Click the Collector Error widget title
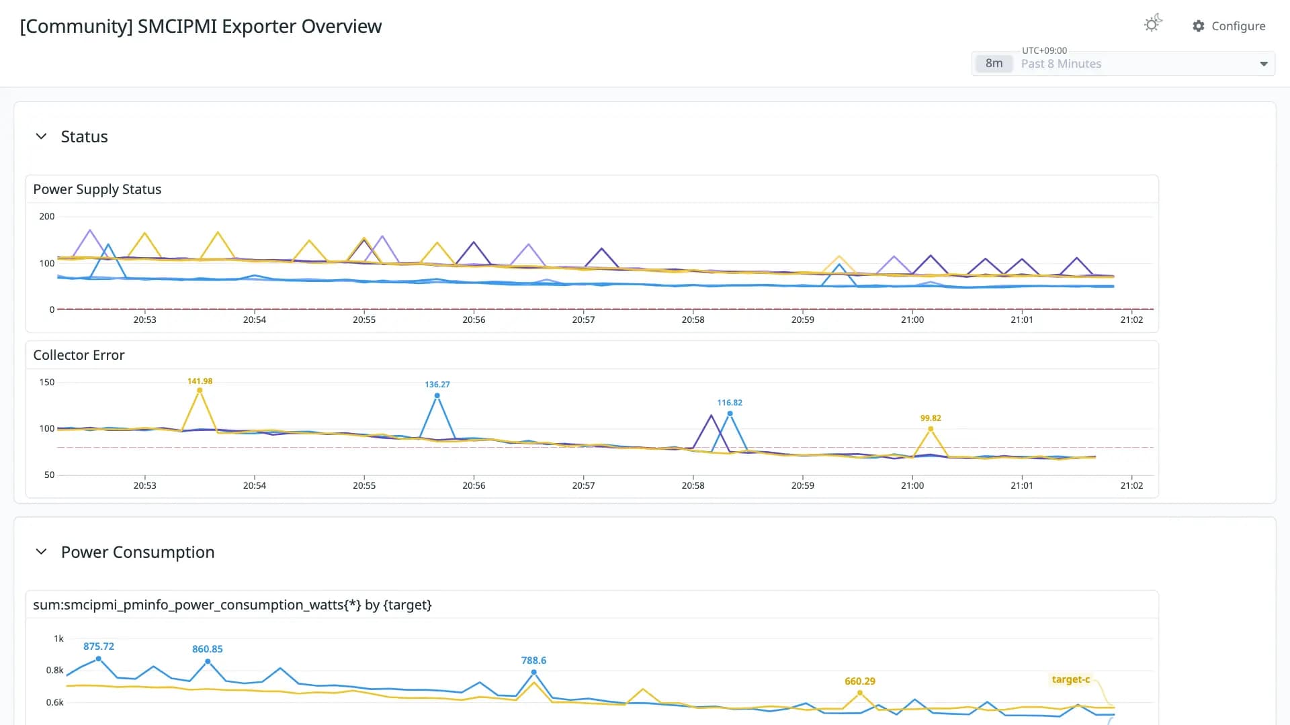The width and height of the screenshot is (1290, 725). point(79,355)
